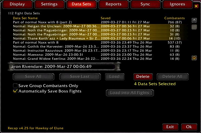Click the Combatants column header
Screen dimensions: 201x133
point(174,18)
